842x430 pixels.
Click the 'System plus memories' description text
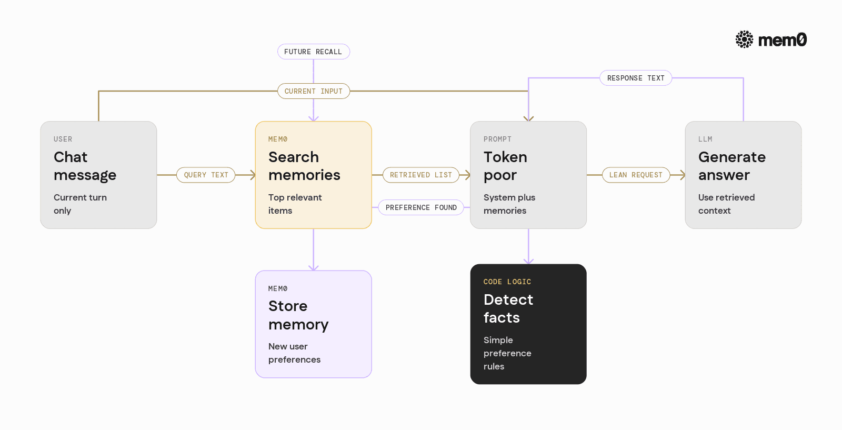[x=509, y=204]
